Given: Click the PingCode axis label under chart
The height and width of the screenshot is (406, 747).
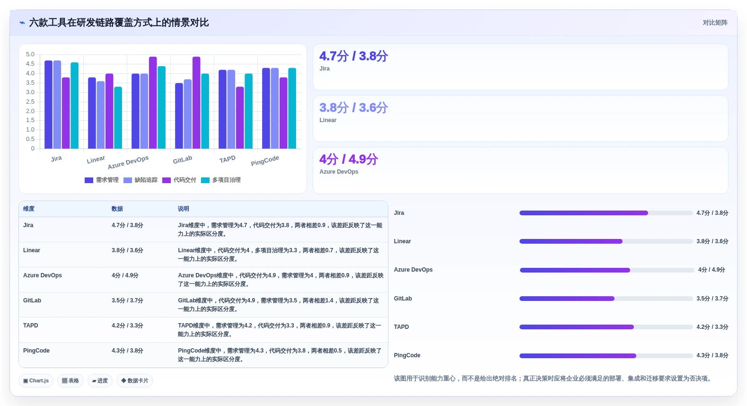Looking at the screenshot, I should 265,161.
